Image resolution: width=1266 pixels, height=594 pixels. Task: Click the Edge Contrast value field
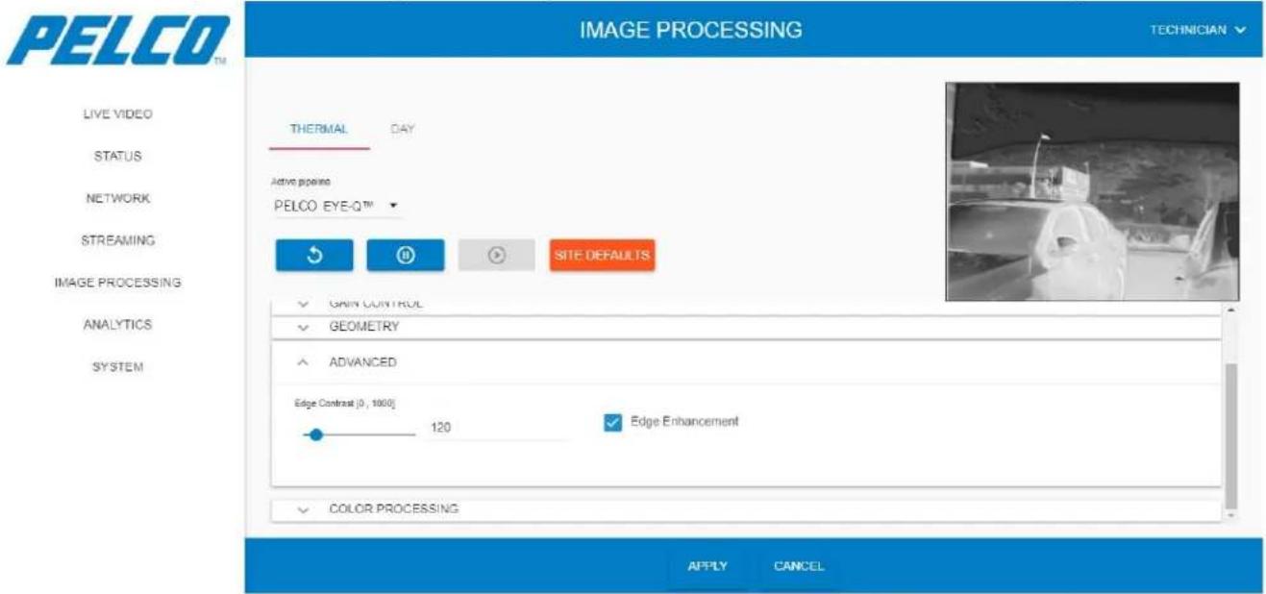(499, 428)
